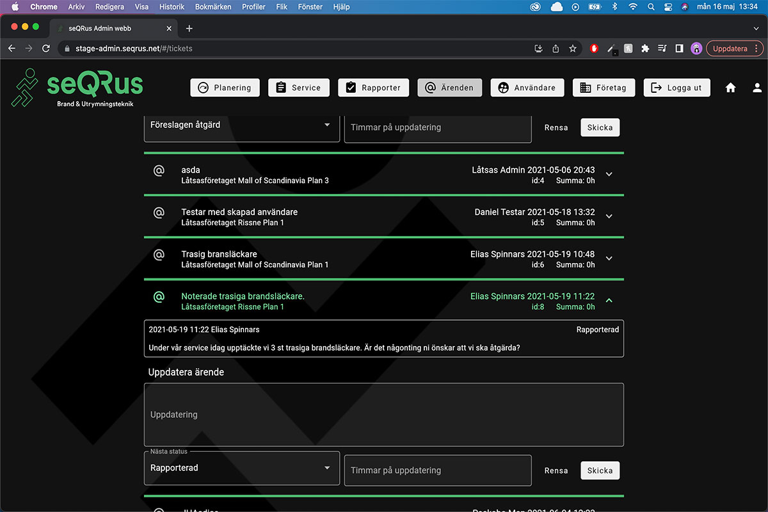Open the Planering tab
768x512 pixels.
click(225, 88)
